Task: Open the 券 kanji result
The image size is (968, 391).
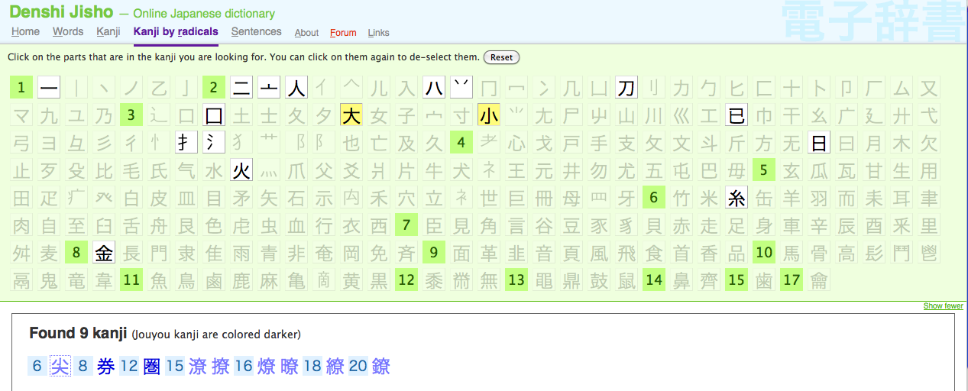Action: [x=105, y=367]
